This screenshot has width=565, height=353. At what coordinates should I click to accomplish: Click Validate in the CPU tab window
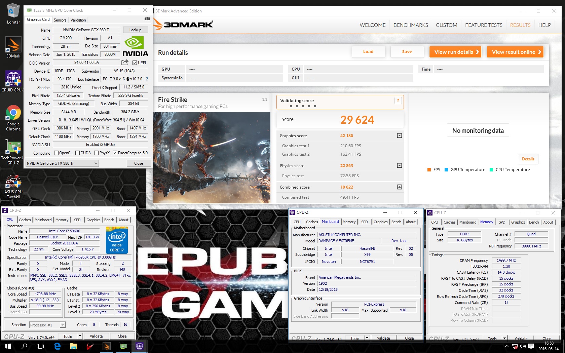click(x=96, y=336)
